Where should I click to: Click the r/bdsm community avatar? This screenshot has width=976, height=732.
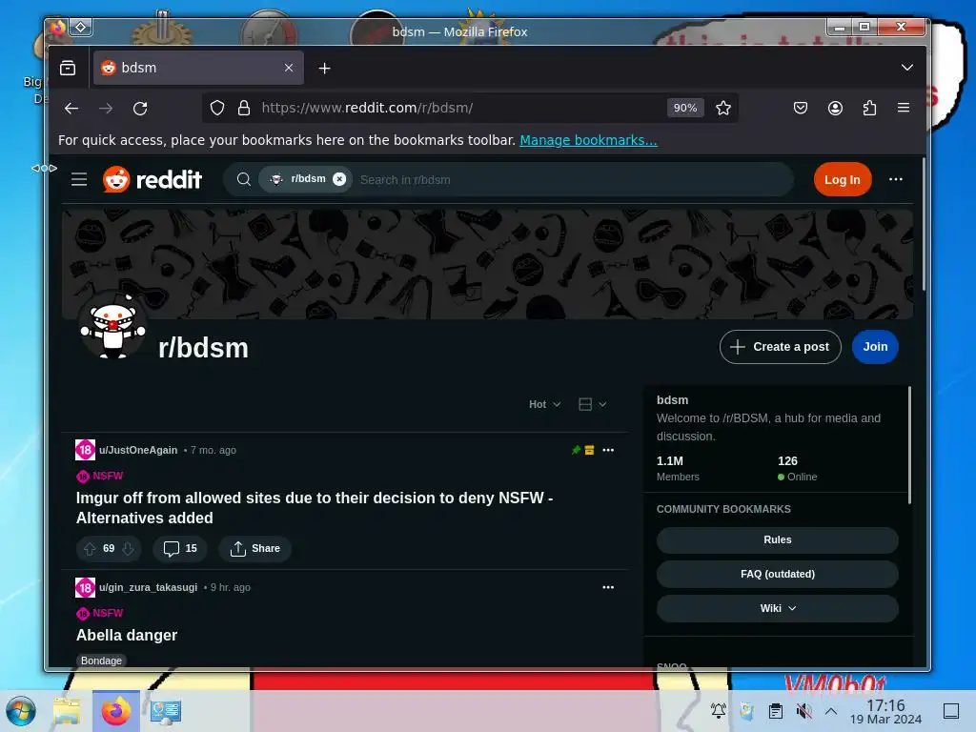click(112, 327)
